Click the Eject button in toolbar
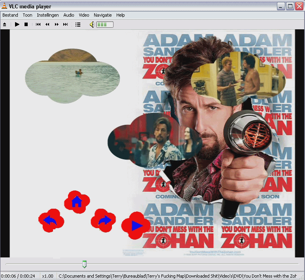 click(x=5, y=25)
